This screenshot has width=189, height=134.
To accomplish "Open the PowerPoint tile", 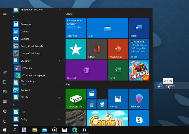I will (x=118, y=49).
